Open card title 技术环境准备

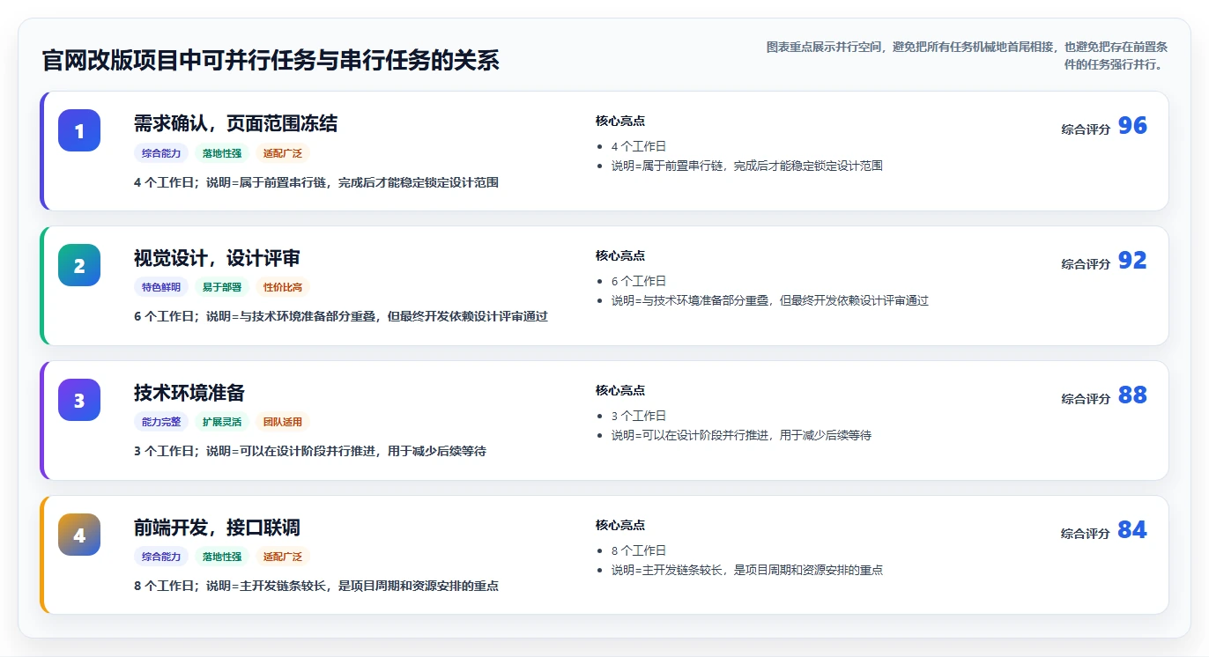click(189, 392)
